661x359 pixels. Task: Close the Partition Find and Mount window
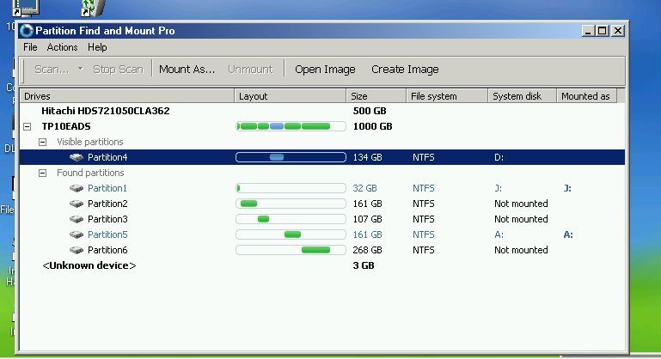point(617,31)
